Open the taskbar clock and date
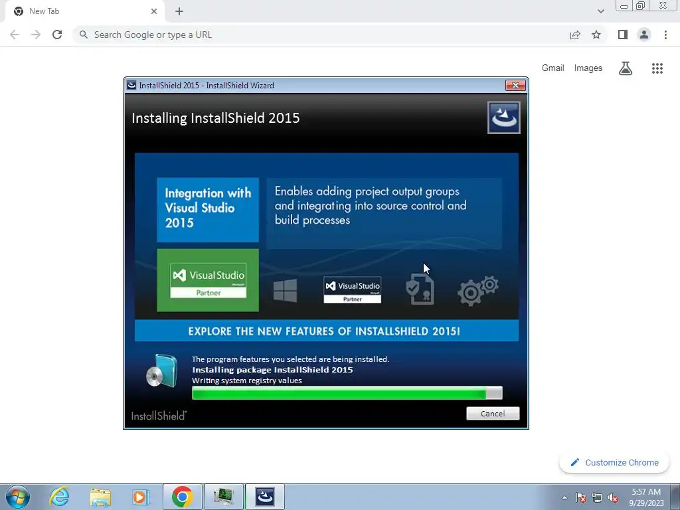 [646, 497]
